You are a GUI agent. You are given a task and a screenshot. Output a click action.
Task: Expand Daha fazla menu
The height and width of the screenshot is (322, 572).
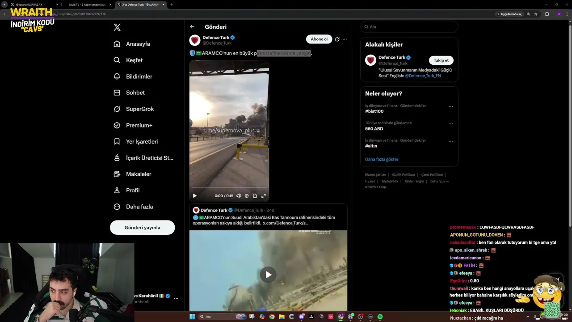point(133,207)
